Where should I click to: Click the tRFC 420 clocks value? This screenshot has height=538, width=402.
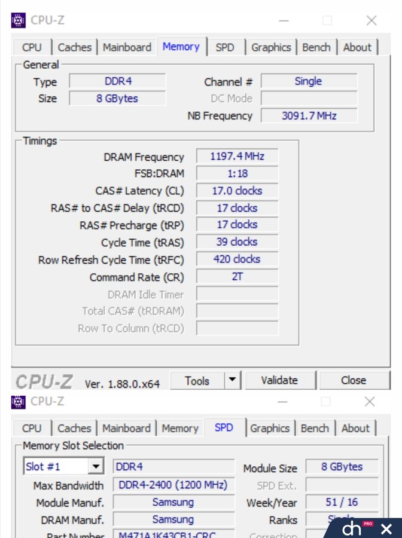tap(237, 259)
